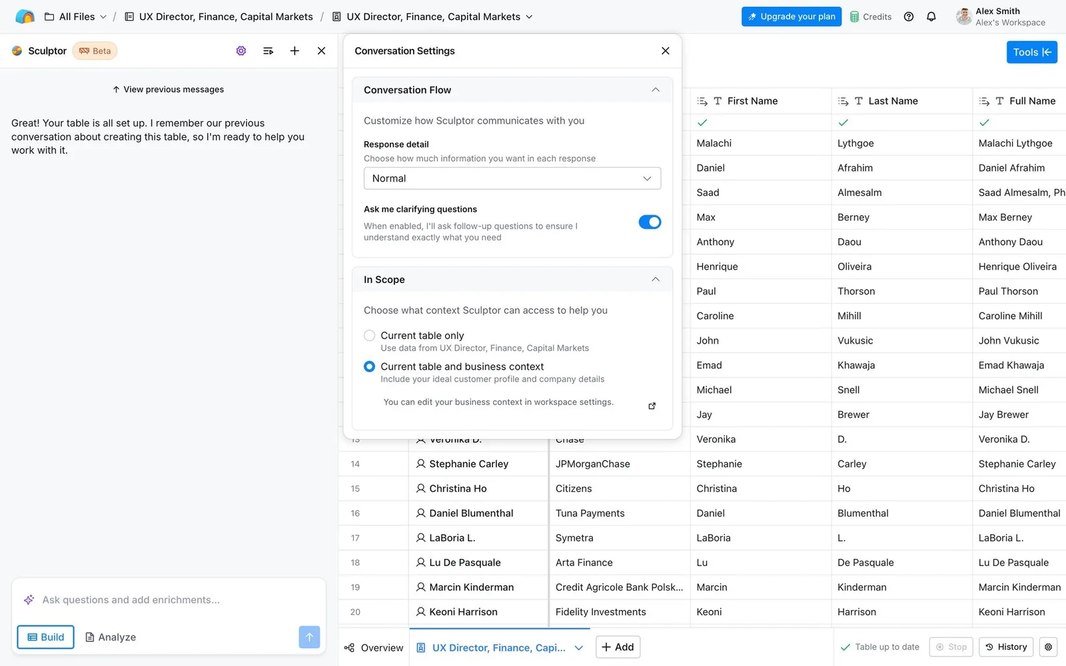Toggle Ask me clarifying questions switch
Viewport: 1066px width, 666px height.
[650, 222]
